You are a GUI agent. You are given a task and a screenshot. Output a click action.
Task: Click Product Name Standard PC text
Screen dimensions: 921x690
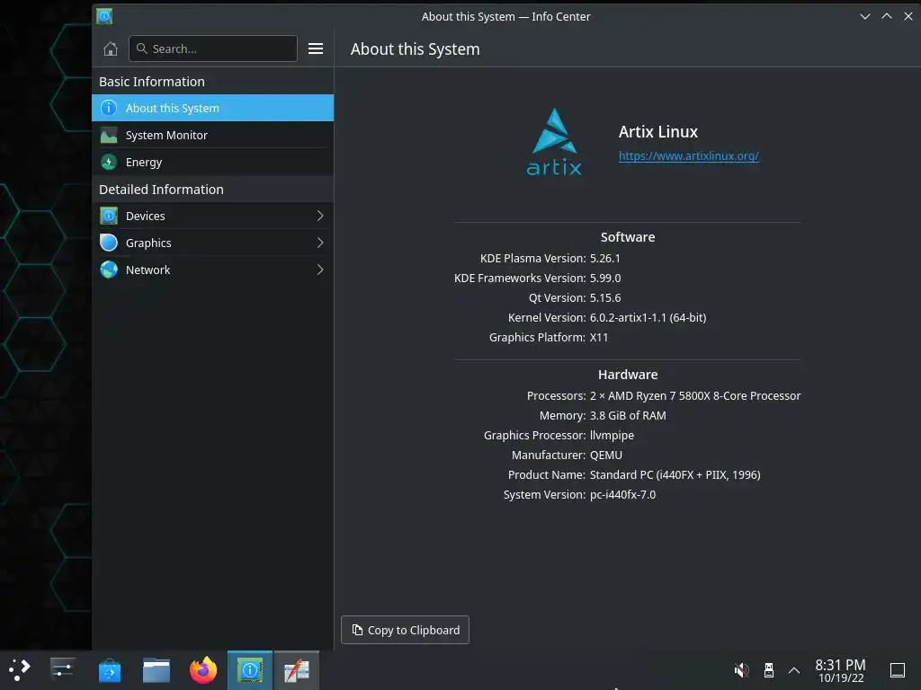(x=675, y=474)
